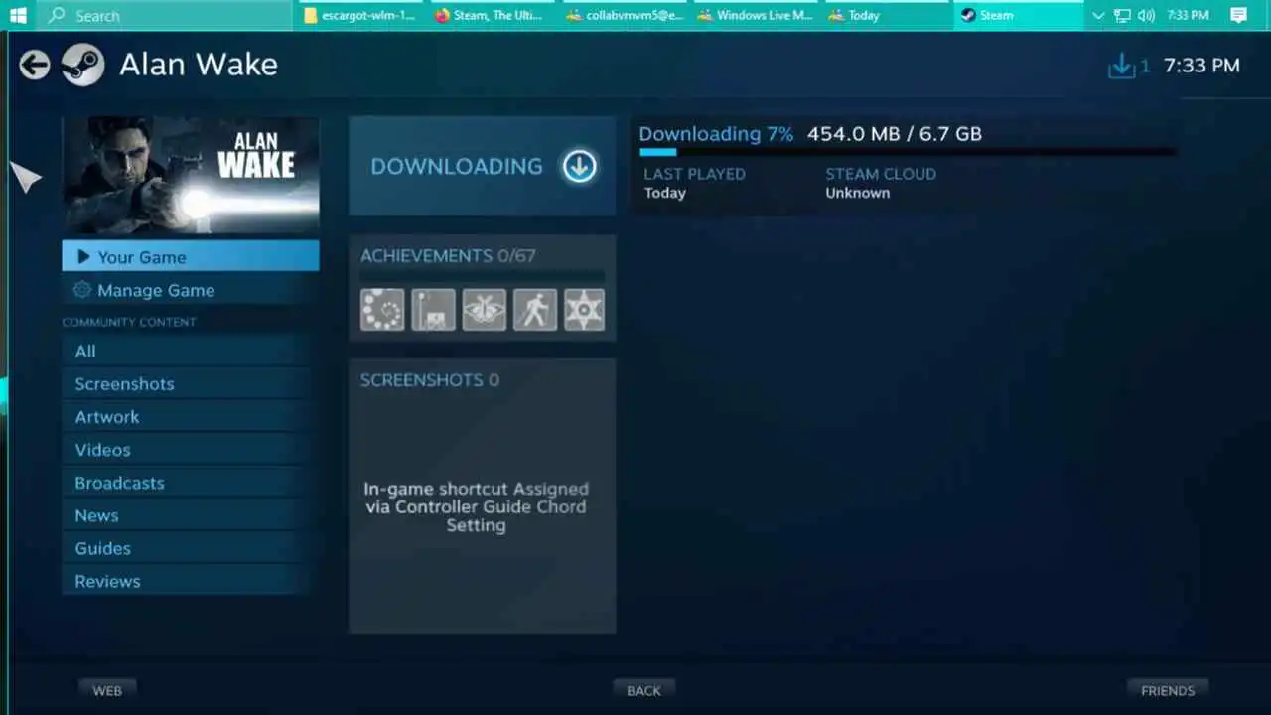This screenshot has height=715, width=1271.
Task: Click the 454.0 MB / 6.7 GB text
Action: (x=895, y=134)
